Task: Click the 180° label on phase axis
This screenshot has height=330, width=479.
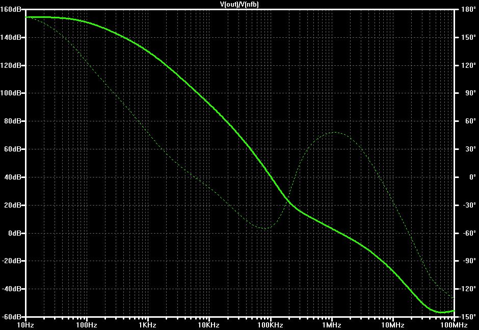Action: [x=469, y=10]
